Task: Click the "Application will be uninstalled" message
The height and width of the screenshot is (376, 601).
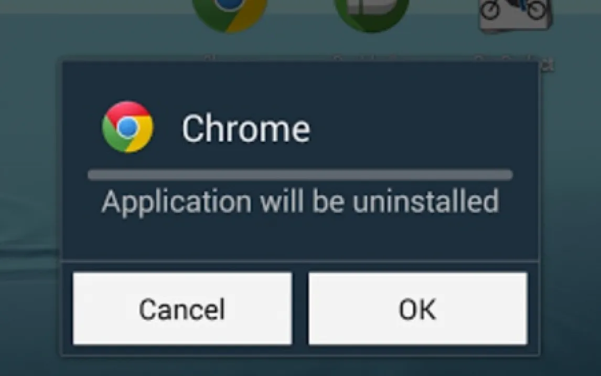Action: pos(300,202)
